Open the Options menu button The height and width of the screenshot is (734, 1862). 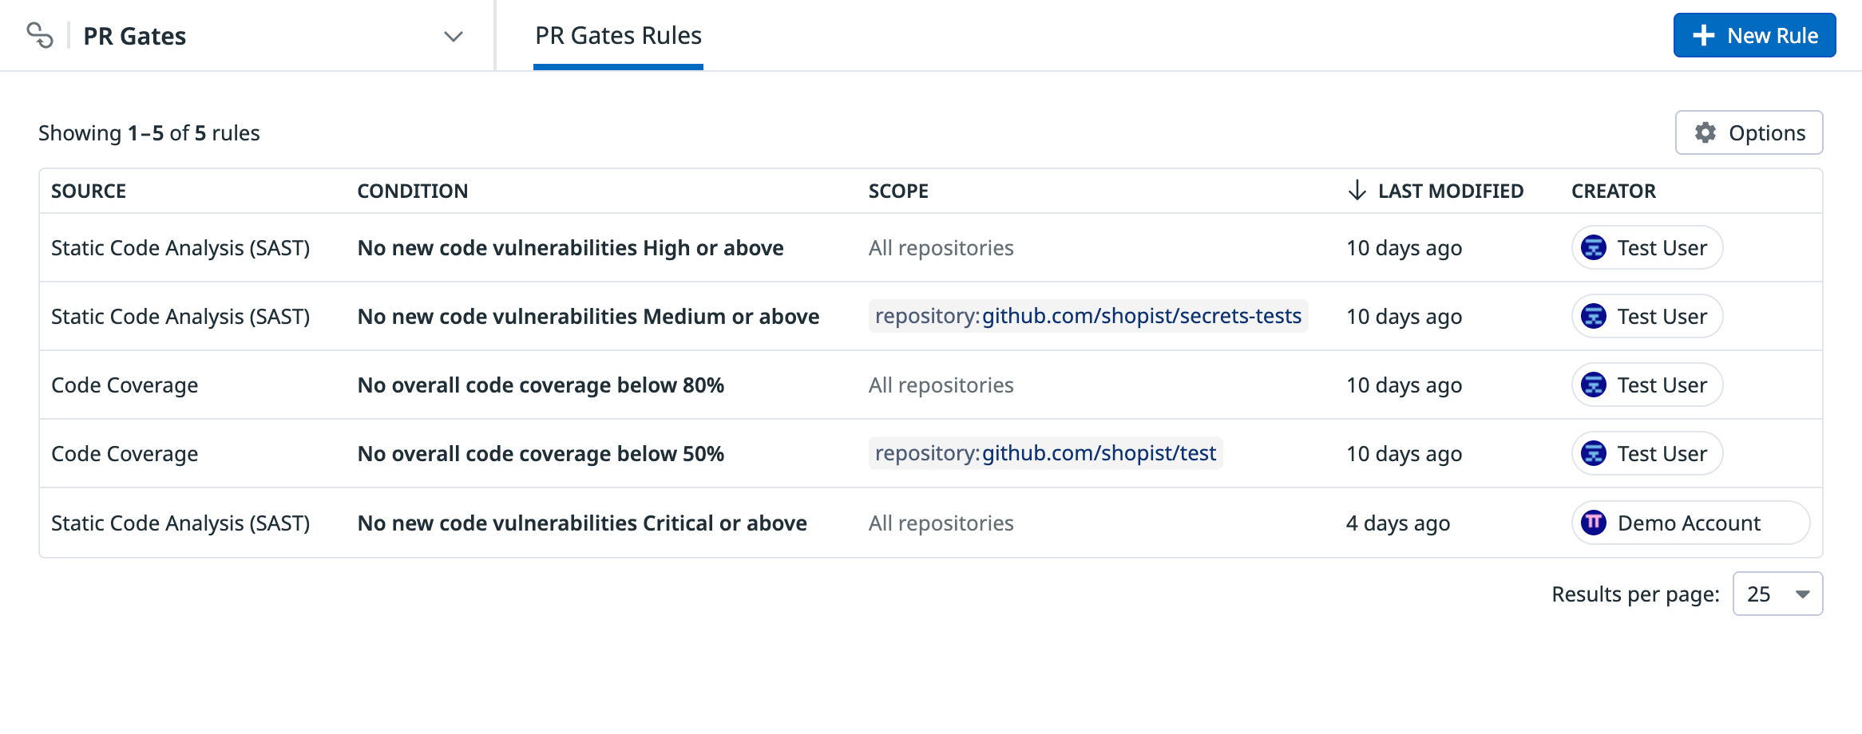[1749, 132]
